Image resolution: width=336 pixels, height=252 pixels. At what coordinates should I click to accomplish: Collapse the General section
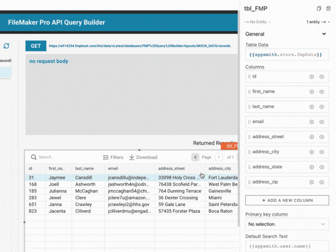pyautogui.click(x=323, y=34)
